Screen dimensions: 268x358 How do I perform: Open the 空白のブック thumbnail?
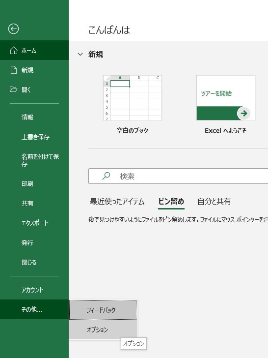click(x=133, y=98)
